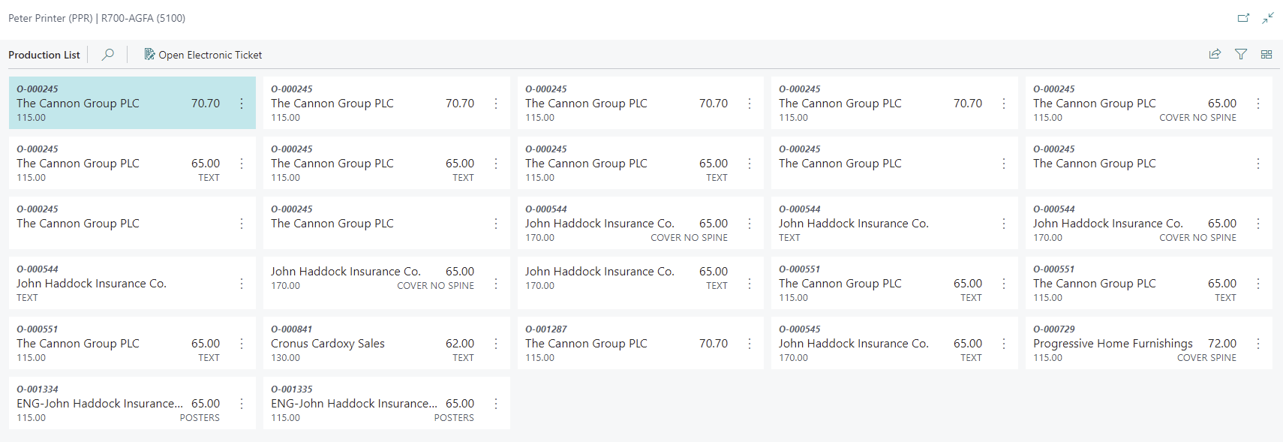1283x442 pixels.
Task: Open the filter pane funnel icon
Action: click(x=1241, y=54)
